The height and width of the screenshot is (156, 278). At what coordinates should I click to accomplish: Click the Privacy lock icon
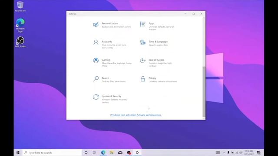click(143, 79)
